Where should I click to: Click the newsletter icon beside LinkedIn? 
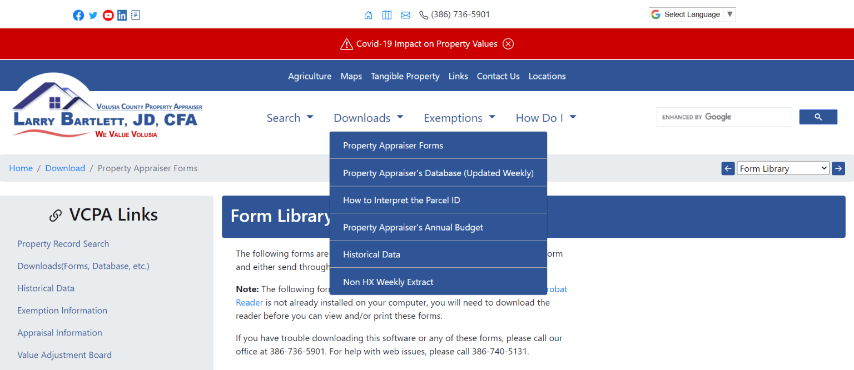135,15
